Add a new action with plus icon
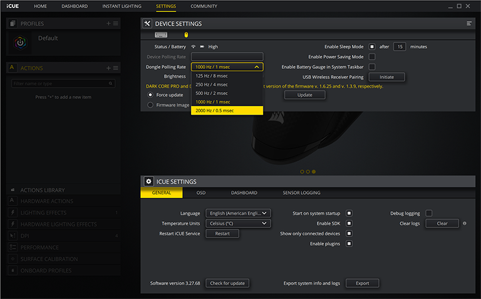The image size is (481, 299). [108, 68]
